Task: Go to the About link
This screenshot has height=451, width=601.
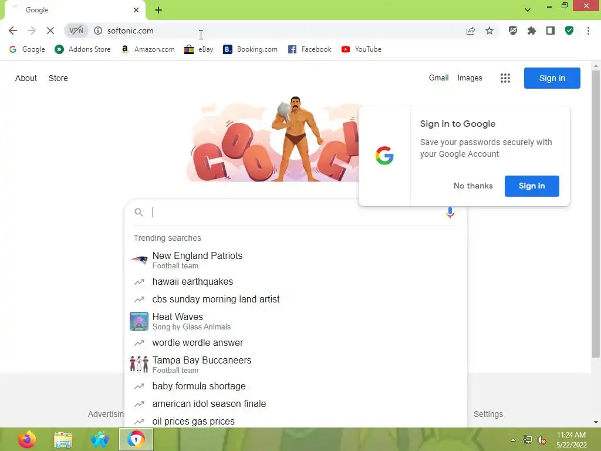Action: coord(26,78)
